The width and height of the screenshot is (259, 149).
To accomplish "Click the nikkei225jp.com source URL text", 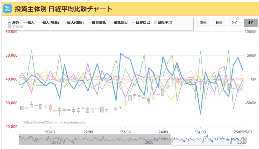I will click(55, 122).
